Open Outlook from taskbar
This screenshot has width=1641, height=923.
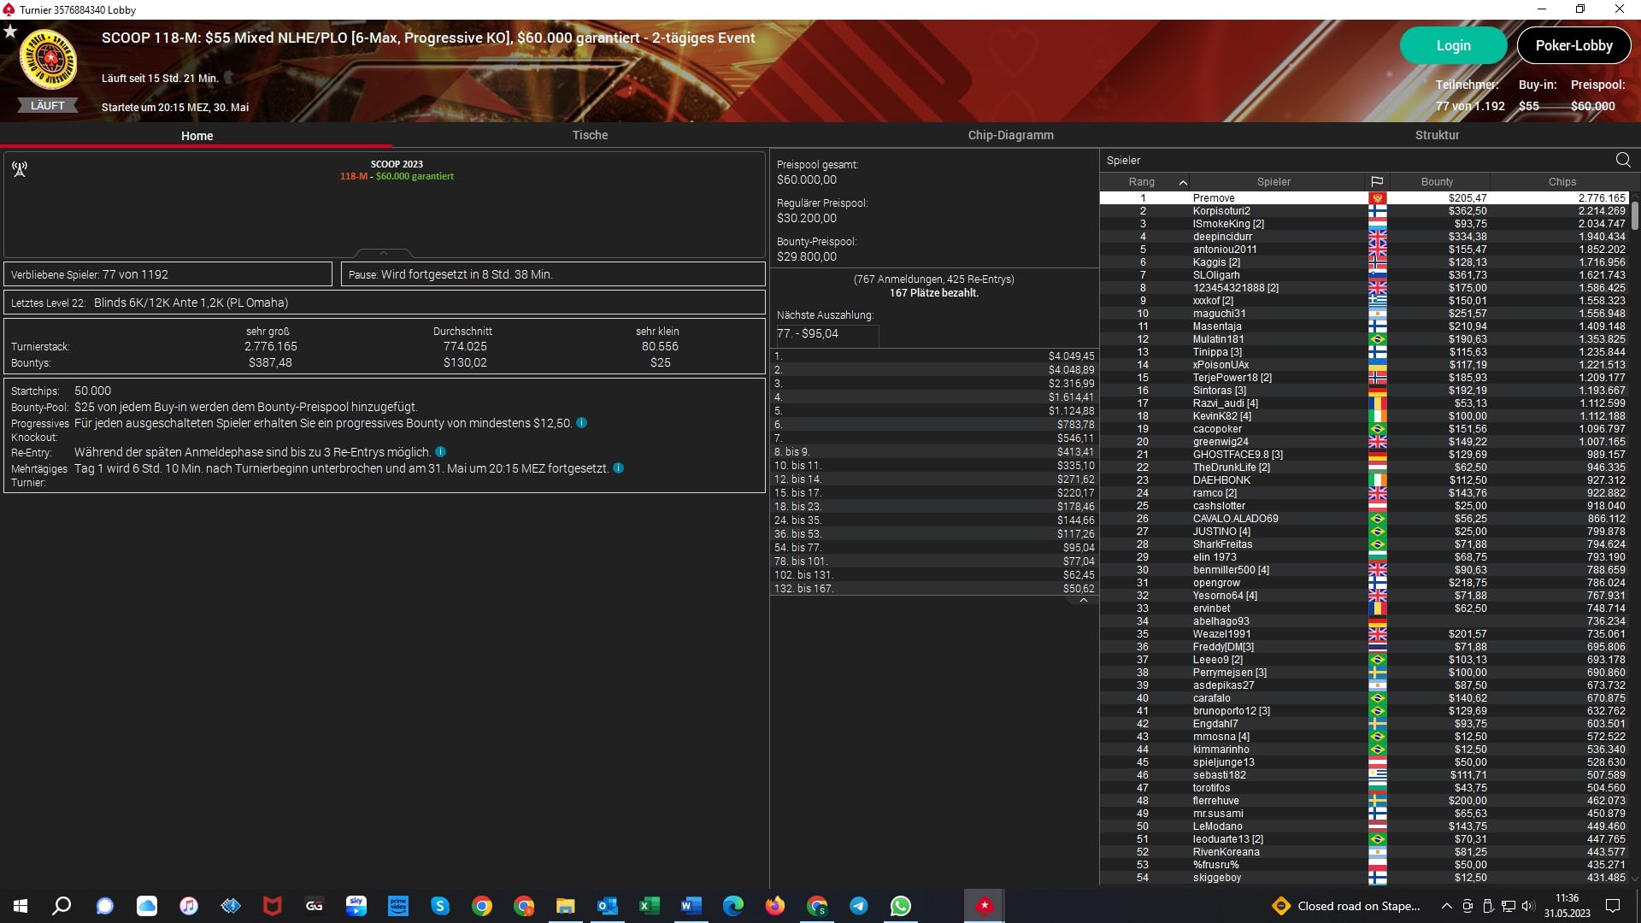(x=607, y=906)
